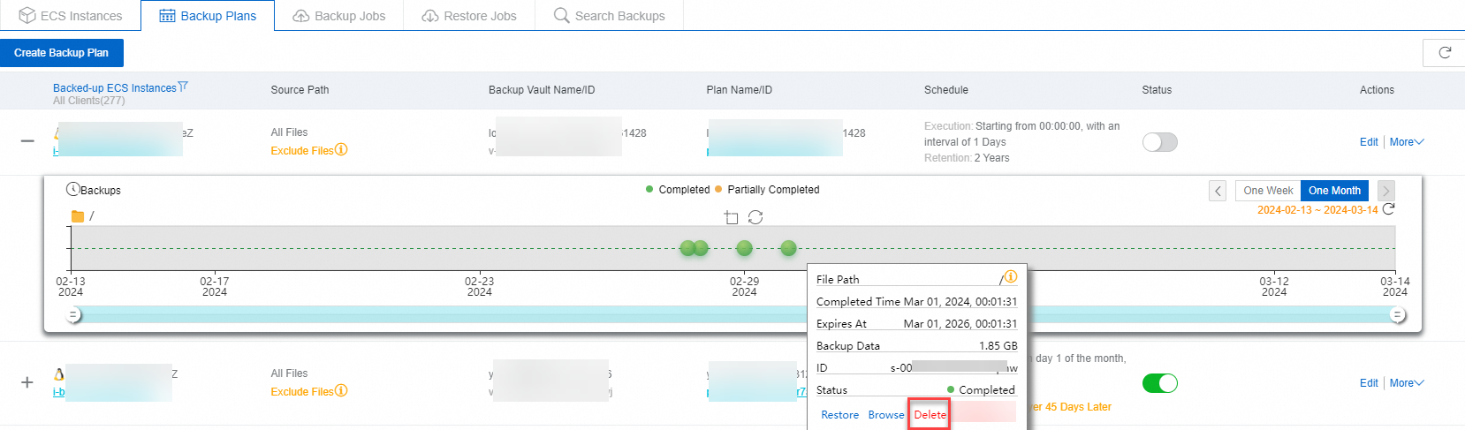Click the info icon next to File Path
Screen dimensions: 1465x430
pyautogui.click(x=1011, y=277)
